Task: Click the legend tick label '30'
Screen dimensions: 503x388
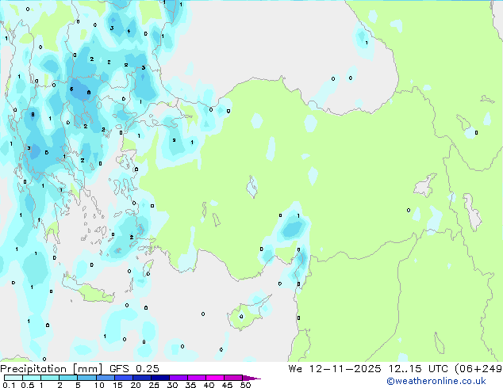Action: [172, 385]
